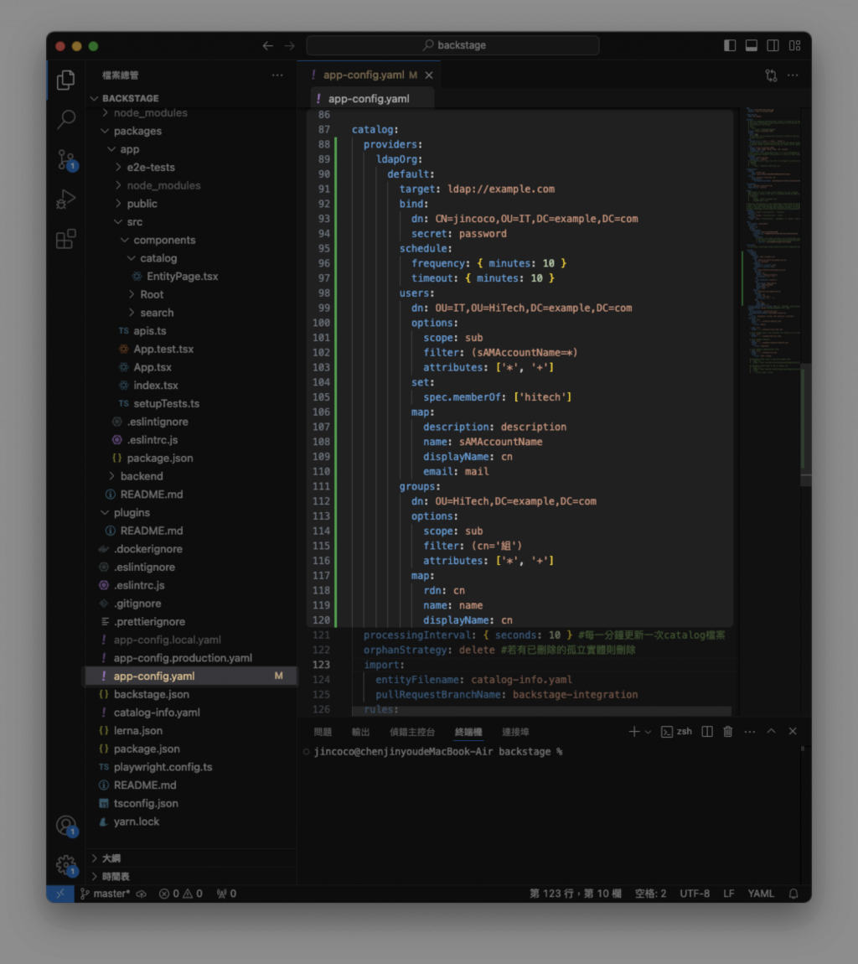Viewport: 858px width, 964px height.
Task: Click the remote window indicator in status bar
Action: (x=60, y=894)
